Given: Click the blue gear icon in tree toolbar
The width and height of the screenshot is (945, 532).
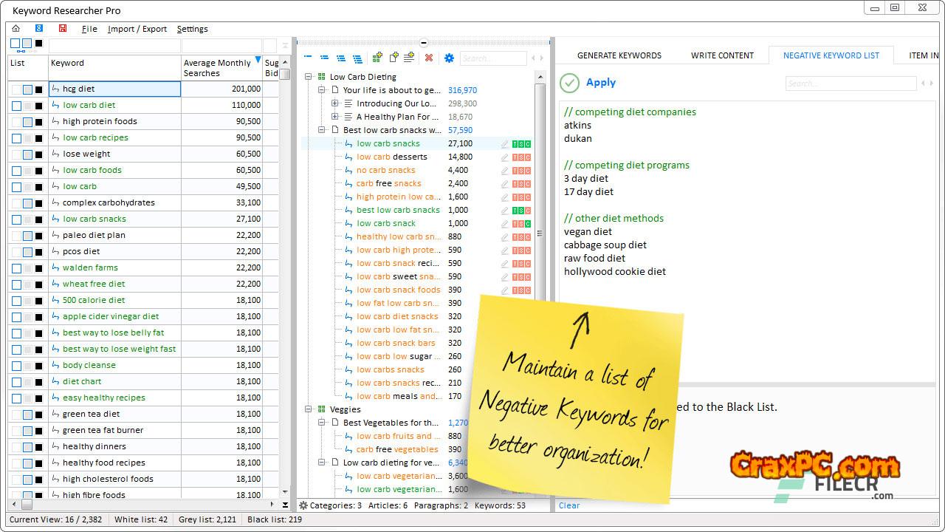Looking at the screenshot, I should [x=449, y=58].
